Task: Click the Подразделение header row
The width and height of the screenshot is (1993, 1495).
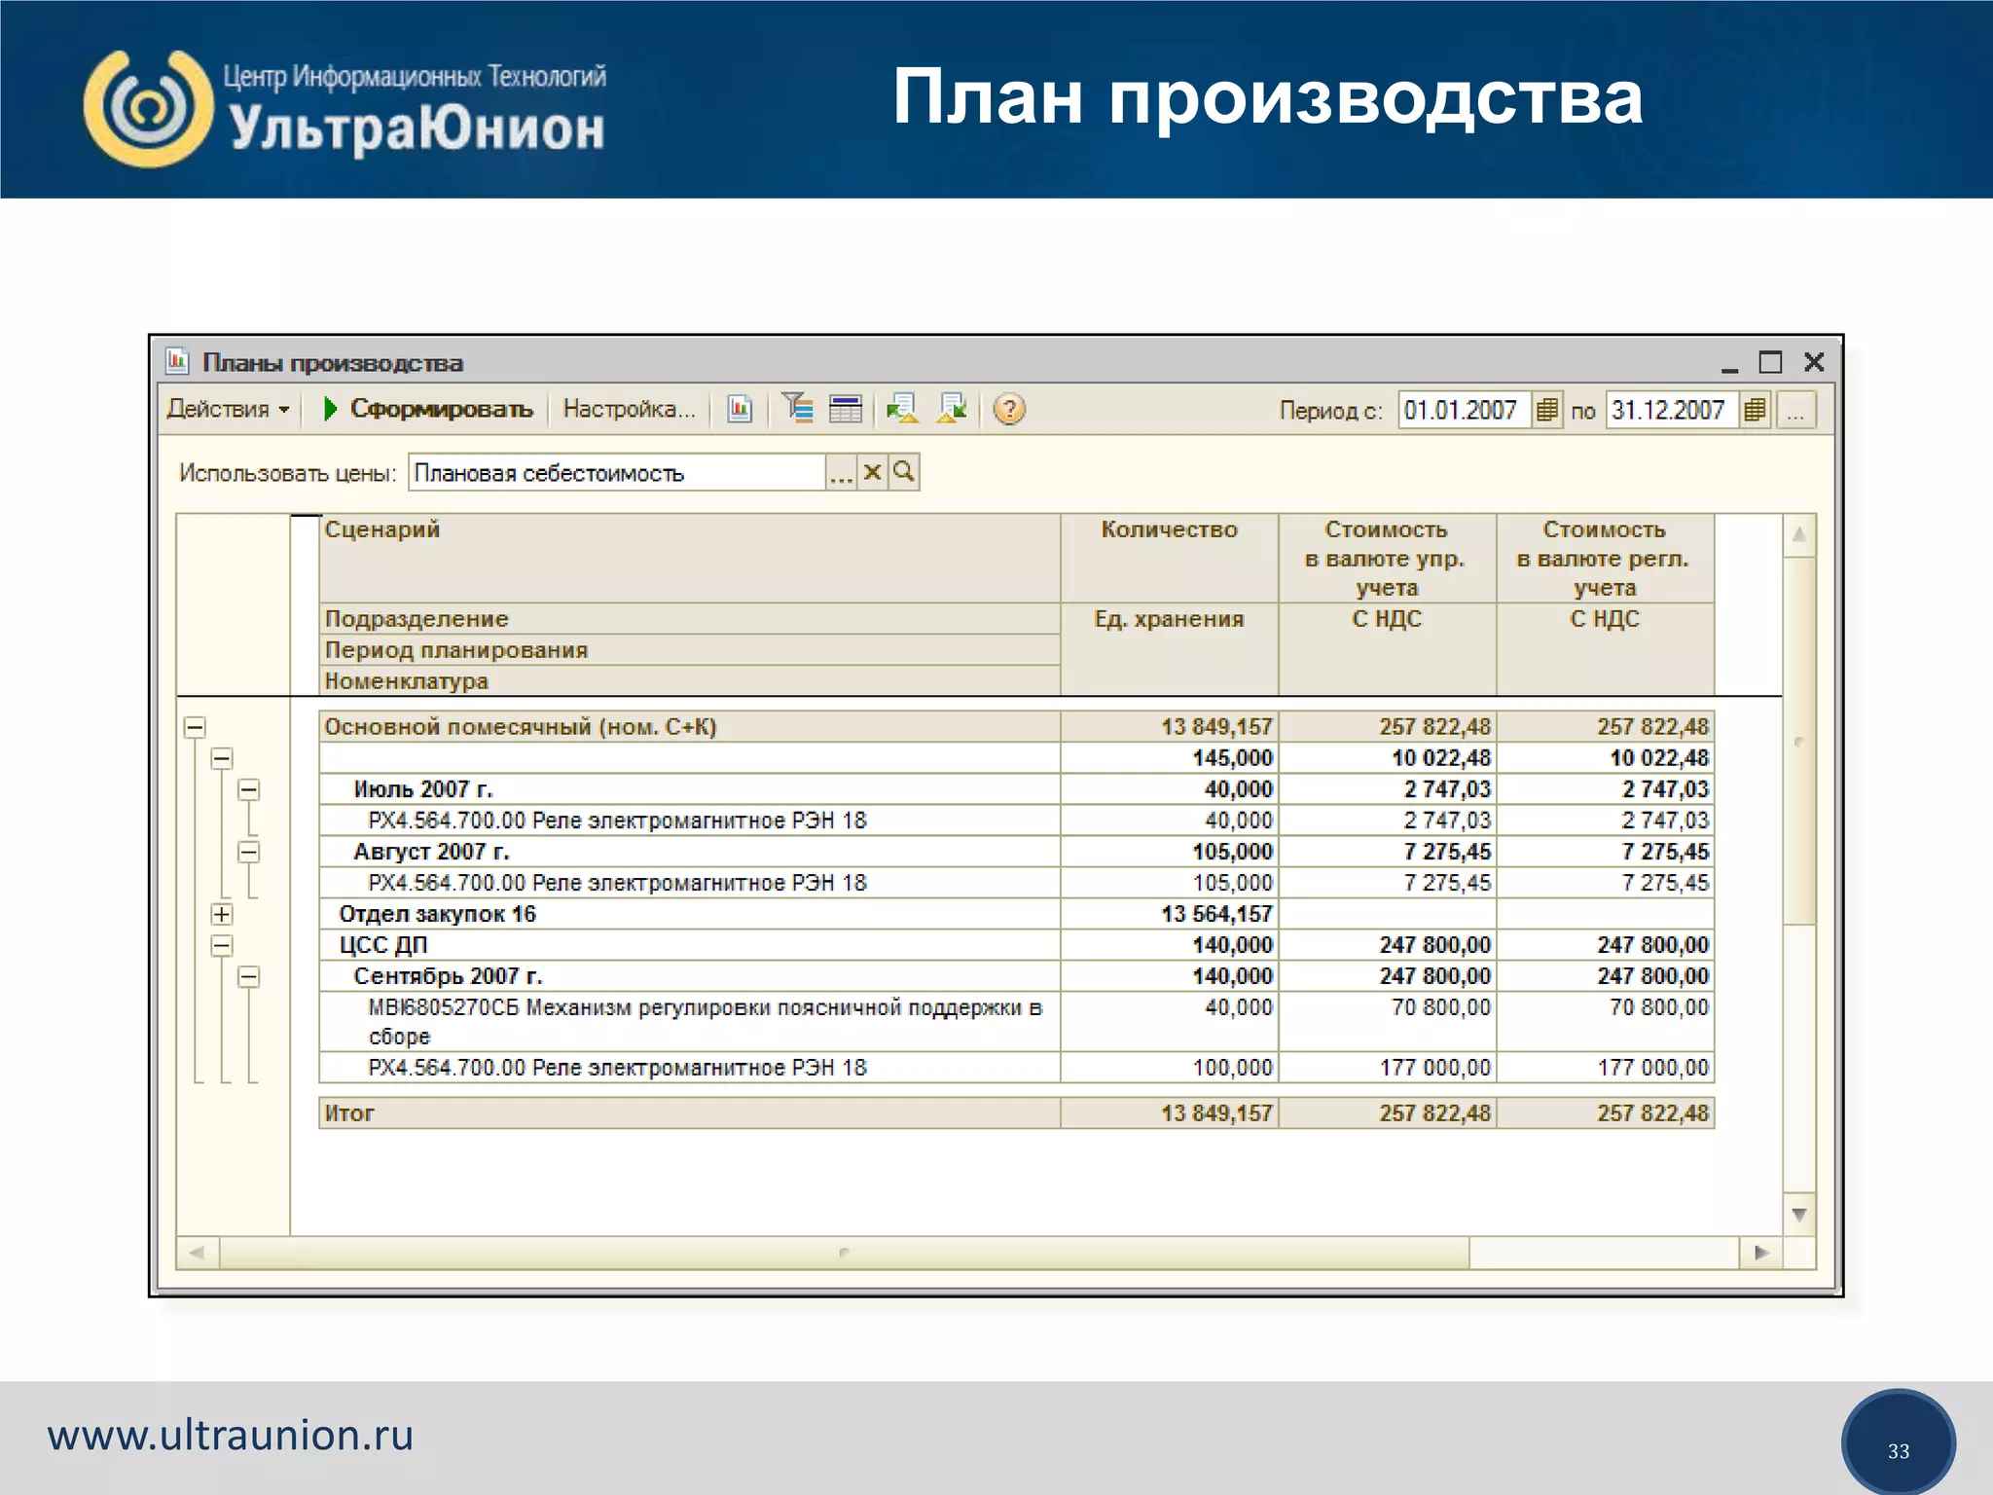Action: point(689,619)
